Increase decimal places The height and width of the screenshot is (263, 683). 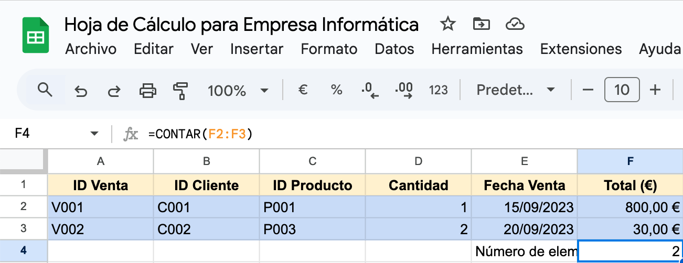[404, 90]
